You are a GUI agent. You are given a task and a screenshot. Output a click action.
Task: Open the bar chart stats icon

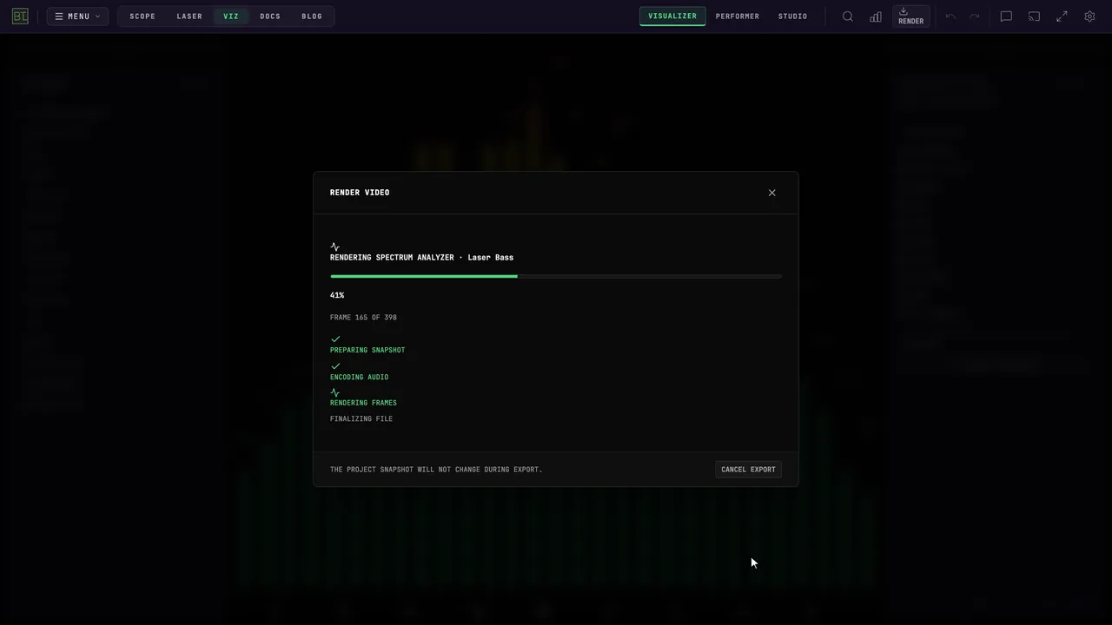876,16
